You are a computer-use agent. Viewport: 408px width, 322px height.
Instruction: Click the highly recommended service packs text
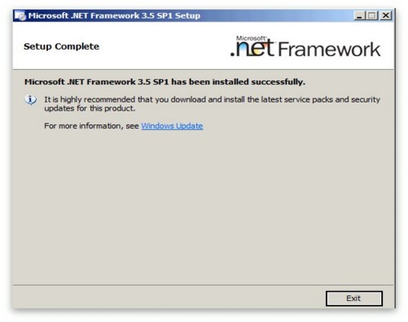[x=212, y=99]
